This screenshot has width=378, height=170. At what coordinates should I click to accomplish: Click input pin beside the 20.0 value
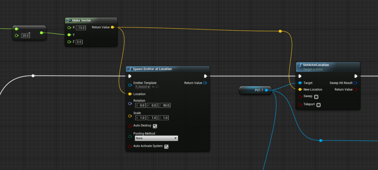[16, 36]
